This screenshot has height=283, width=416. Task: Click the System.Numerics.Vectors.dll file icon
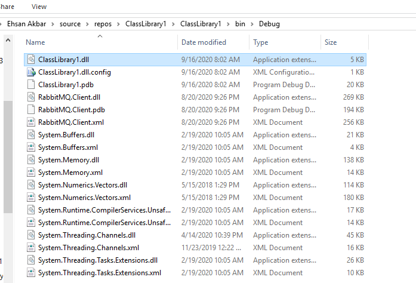pyautogui.click(x=31, y=184)
